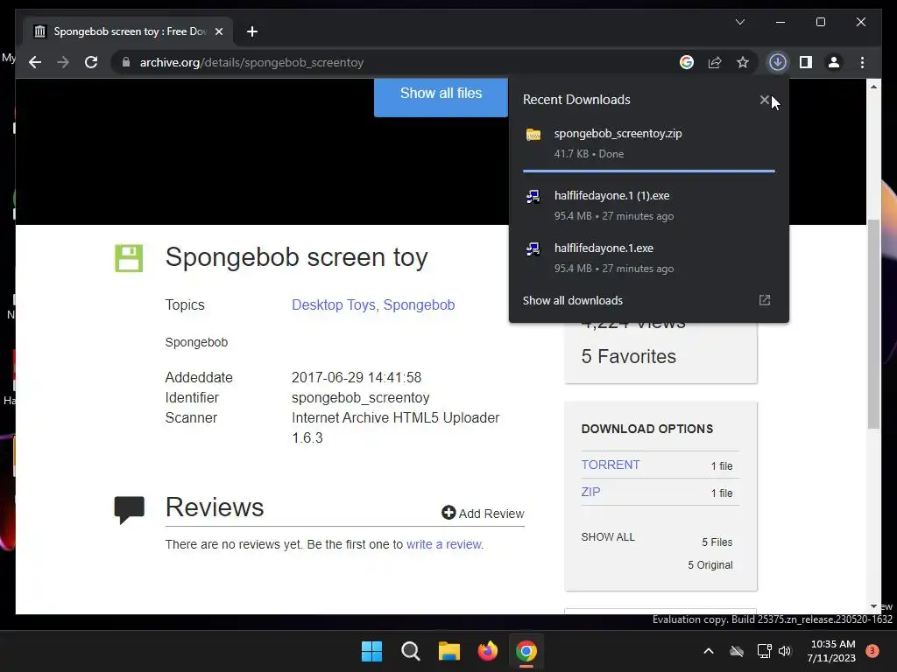Open spongebob_screentoy.zip download entry
897x672 pixels.
coord(649,143)
